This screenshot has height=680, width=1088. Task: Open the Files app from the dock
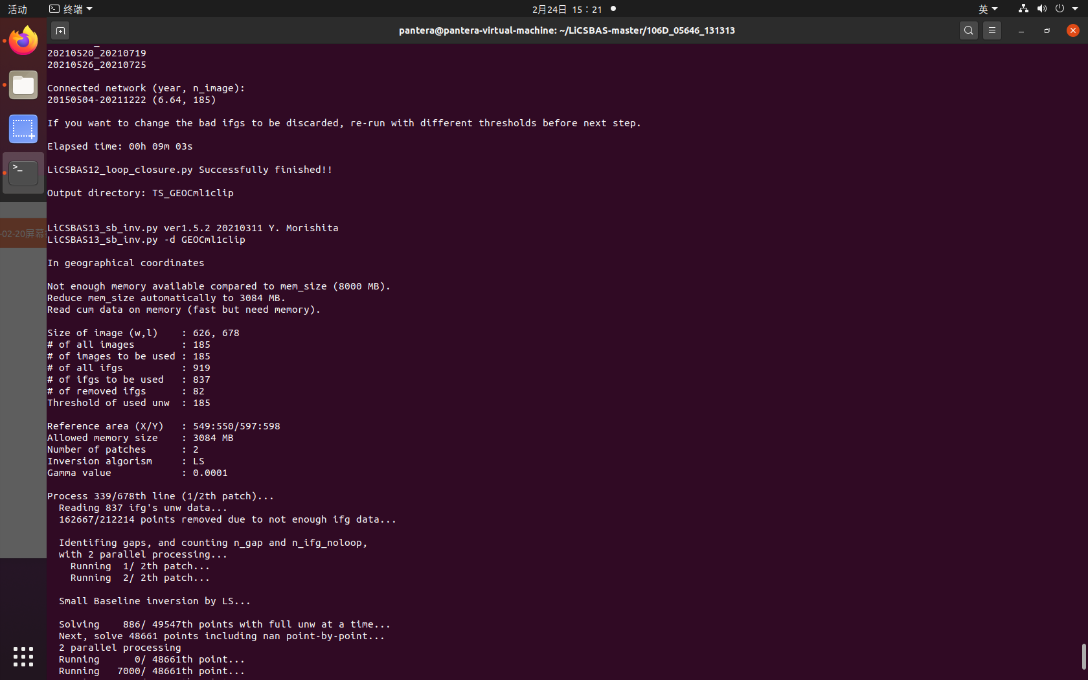[x=23, y=85]
